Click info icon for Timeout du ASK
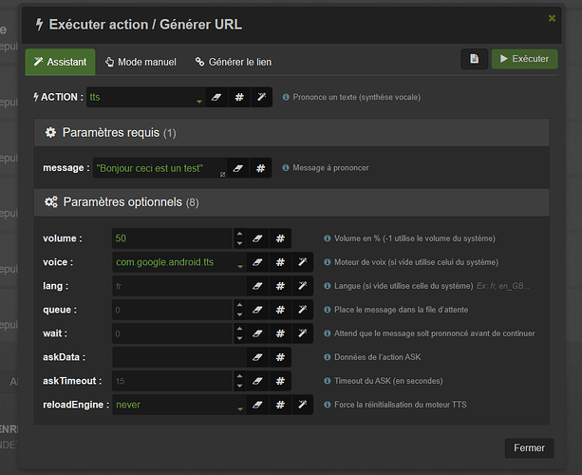Screen dimensions: 582x475 (327, 381)
